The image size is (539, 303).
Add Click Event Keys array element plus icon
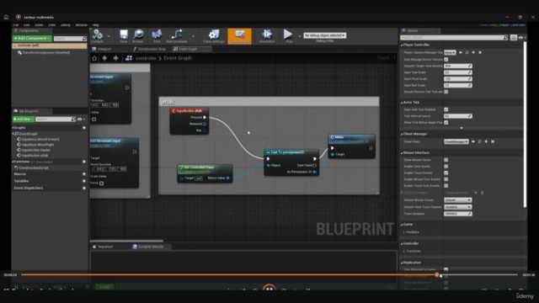coord(476,193)
